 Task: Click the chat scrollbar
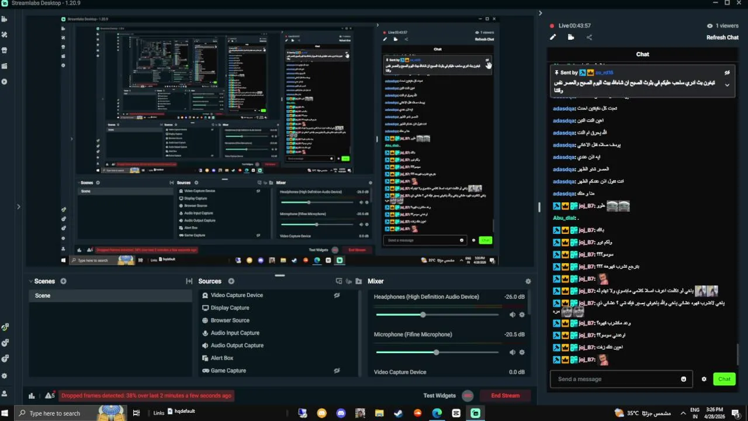pyautogui.click(x=737, y=354)
